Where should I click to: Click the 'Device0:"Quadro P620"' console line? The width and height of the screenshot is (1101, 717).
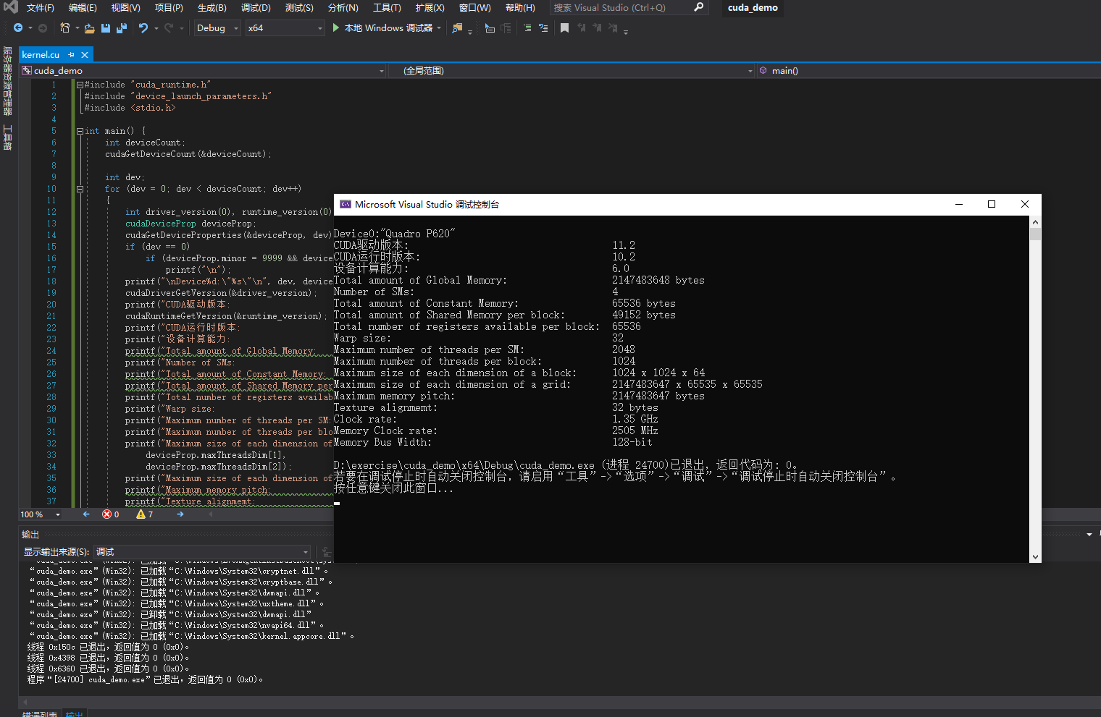[x=394, y=234]
